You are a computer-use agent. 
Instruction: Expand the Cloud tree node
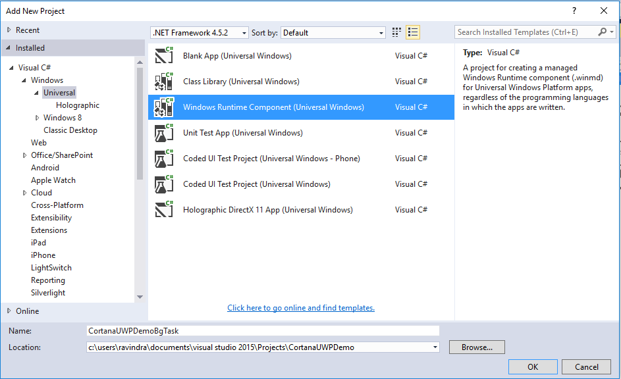[24, 193]
